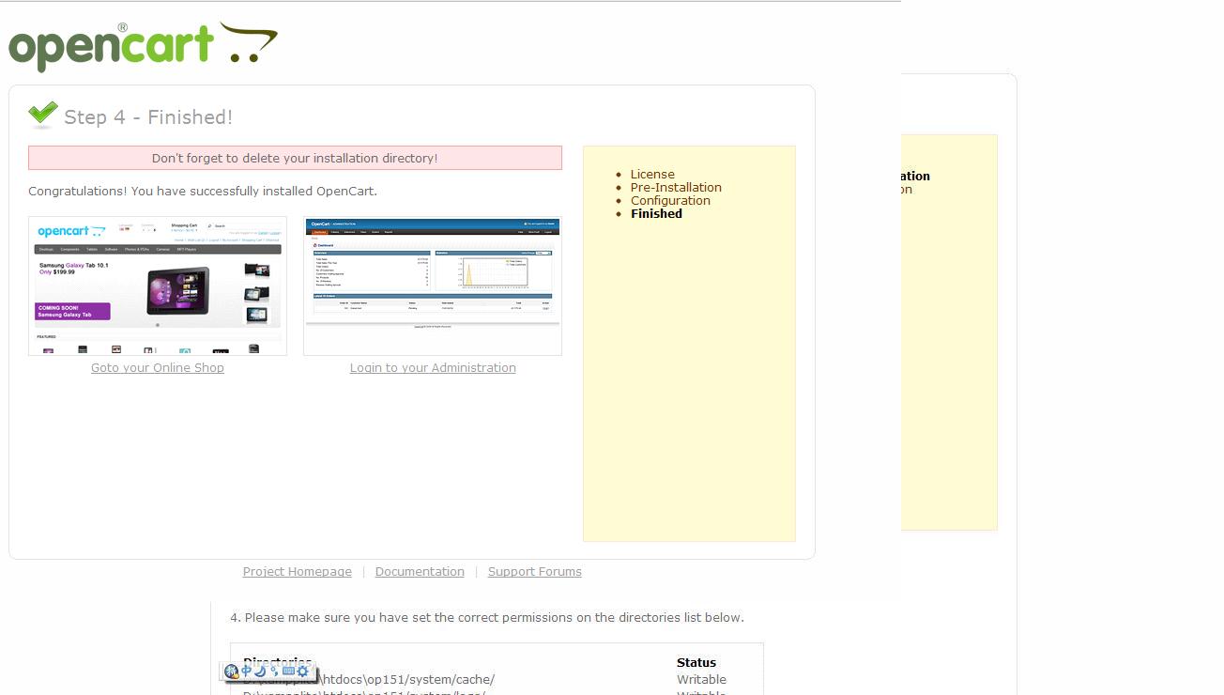
Task: Open the IME settings gear
Action: pos(302,671)
